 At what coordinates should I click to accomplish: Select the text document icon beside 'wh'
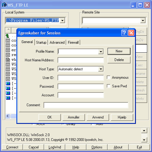(8, 60)
